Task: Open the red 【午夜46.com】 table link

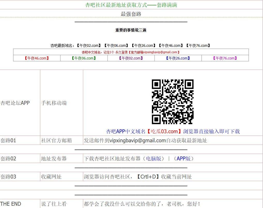Action: 37,58
